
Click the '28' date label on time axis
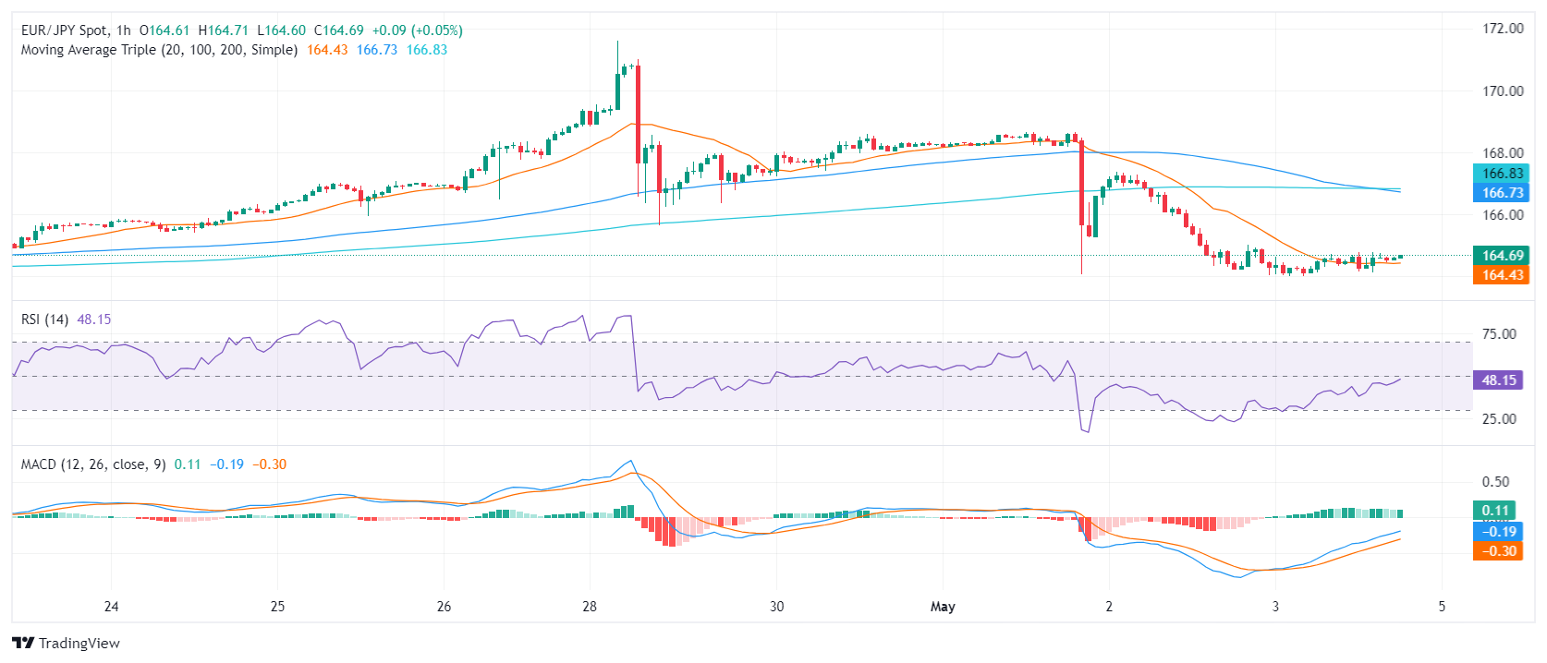point(590,607)
